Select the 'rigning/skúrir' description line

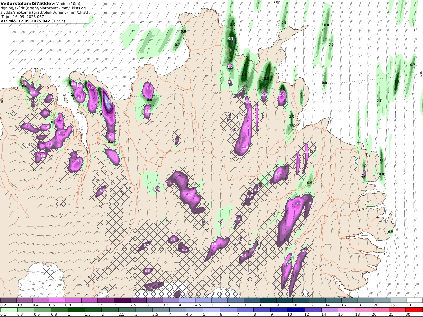click(x=43, y=8)
